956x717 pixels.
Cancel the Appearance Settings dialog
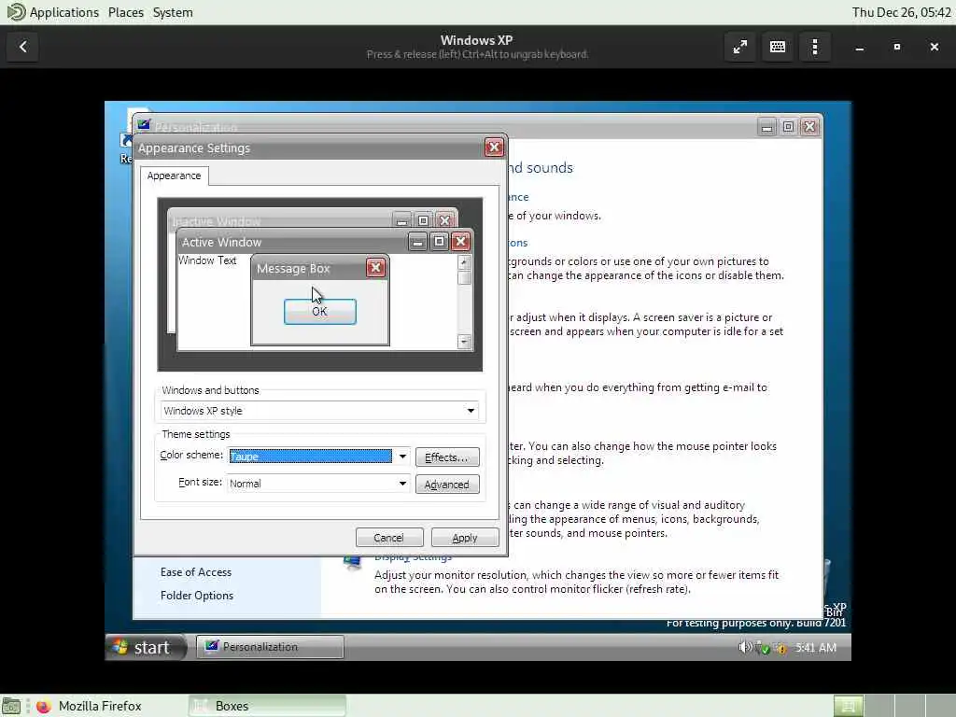click(389, 537)
